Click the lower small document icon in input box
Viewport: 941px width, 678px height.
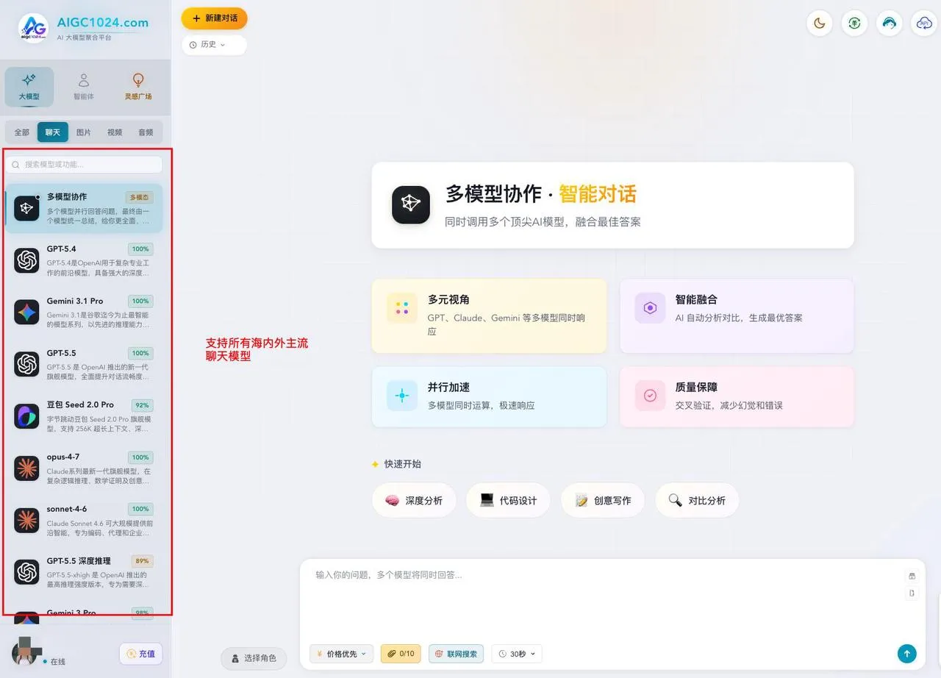point(912,593)
